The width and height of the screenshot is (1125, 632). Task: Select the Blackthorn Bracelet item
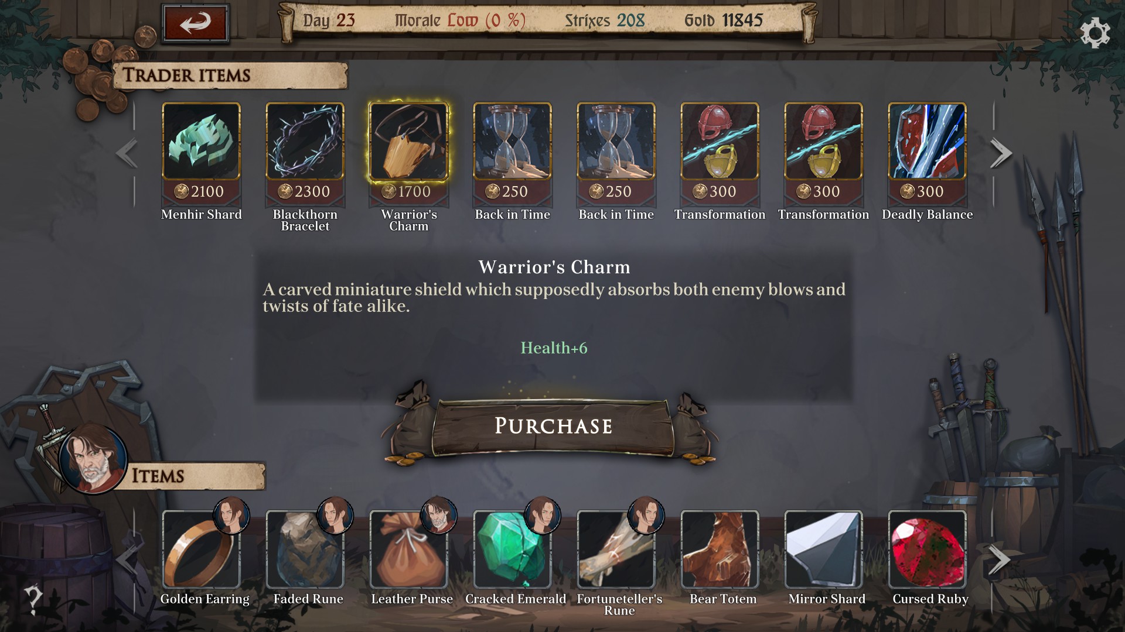point(305,141)
